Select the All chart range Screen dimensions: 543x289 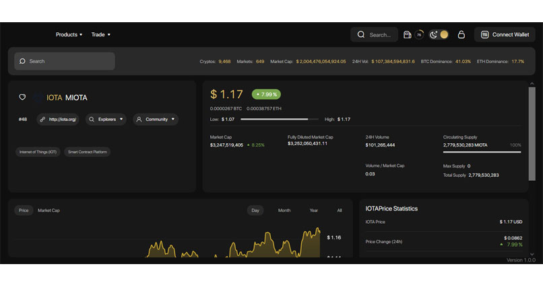(x=340, y=210)
